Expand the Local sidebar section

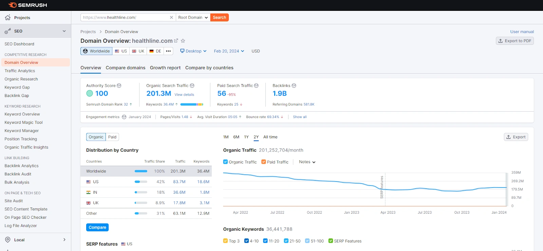[64, 240]
